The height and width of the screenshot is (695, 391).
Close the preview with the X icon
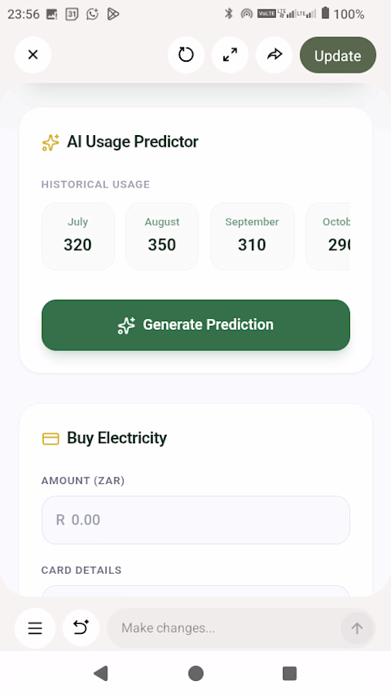pyautogui.click(x=32, y=55)
